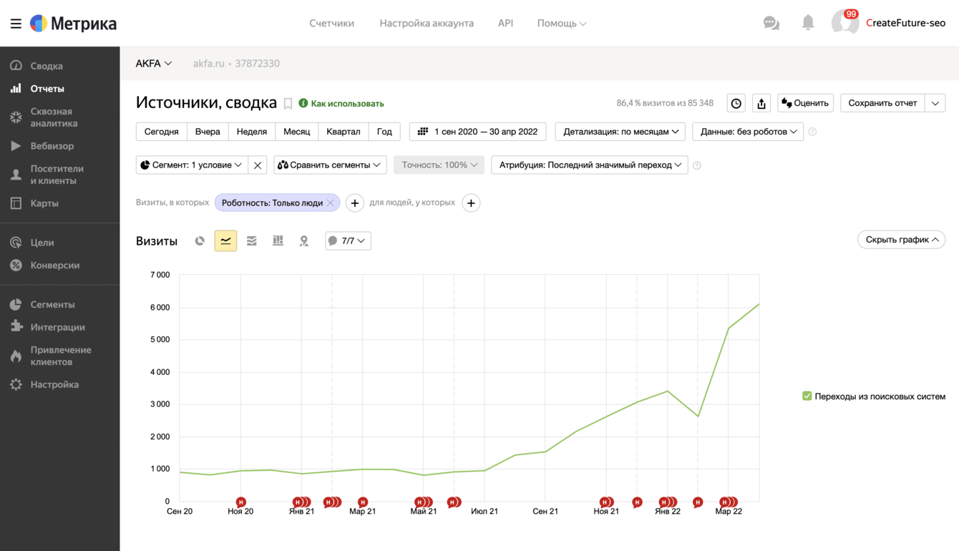
Task: Click the export report icon
Action: pos(761,104)
